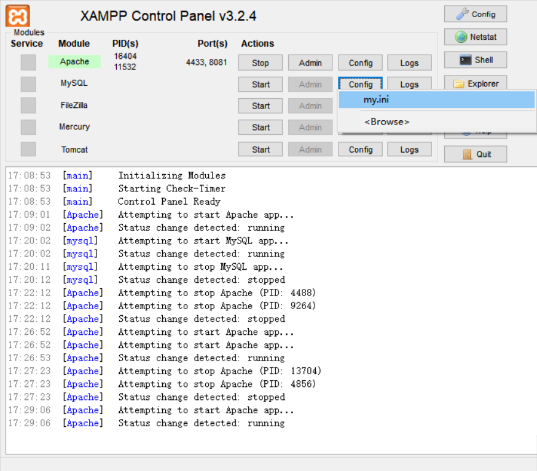
Task: Open the MySQL Logs dropdown
Action: 409,84
